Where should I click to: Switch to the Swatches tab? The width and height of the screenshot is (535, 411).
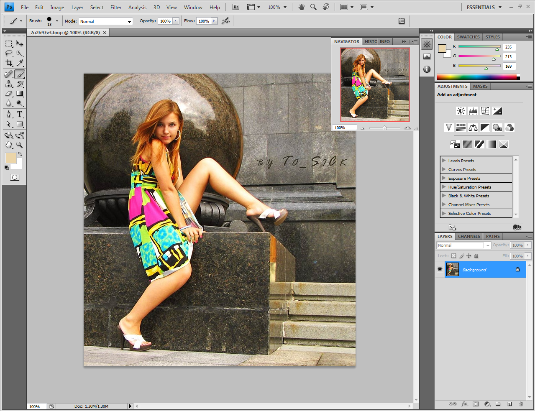point(468,37)
